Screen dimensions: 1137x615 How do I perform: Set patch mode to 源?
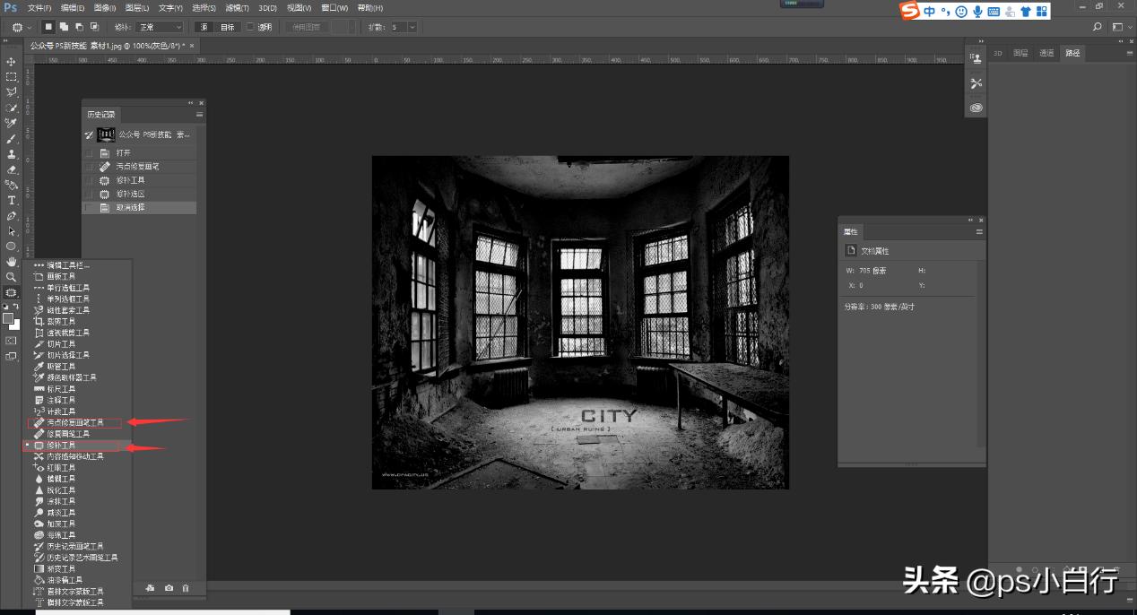point(204,28)
